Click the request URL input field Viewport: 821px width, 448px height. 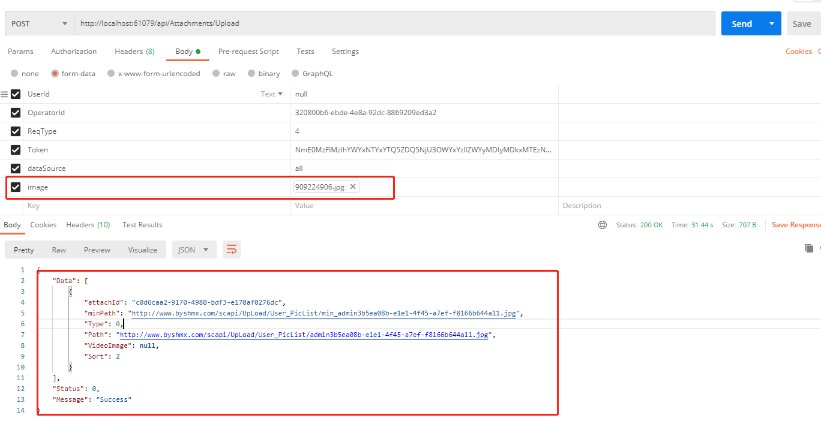point(394,24)
